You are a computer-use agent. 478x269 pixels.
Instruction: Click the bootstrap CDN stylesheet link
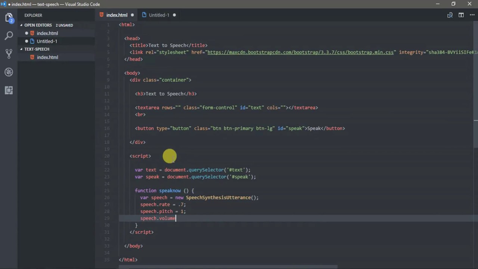[x=300, y=52]
